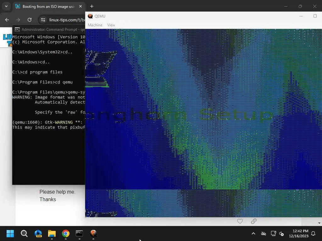Open Microsoft Edge Preview from taskbar
Viewport: 322px width, 241px height.
38,233
